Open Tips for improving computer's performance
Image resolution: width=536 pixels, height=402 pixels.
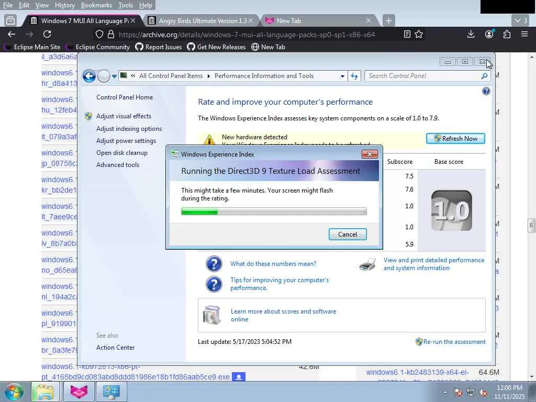280,284
